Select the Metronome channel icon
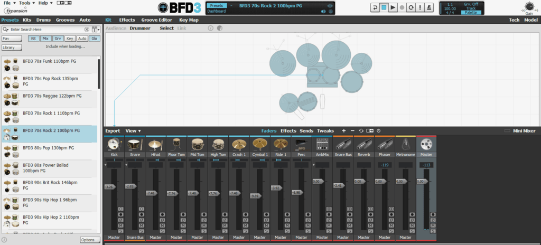This screenshot has width=541, height=245. [405, 144]
